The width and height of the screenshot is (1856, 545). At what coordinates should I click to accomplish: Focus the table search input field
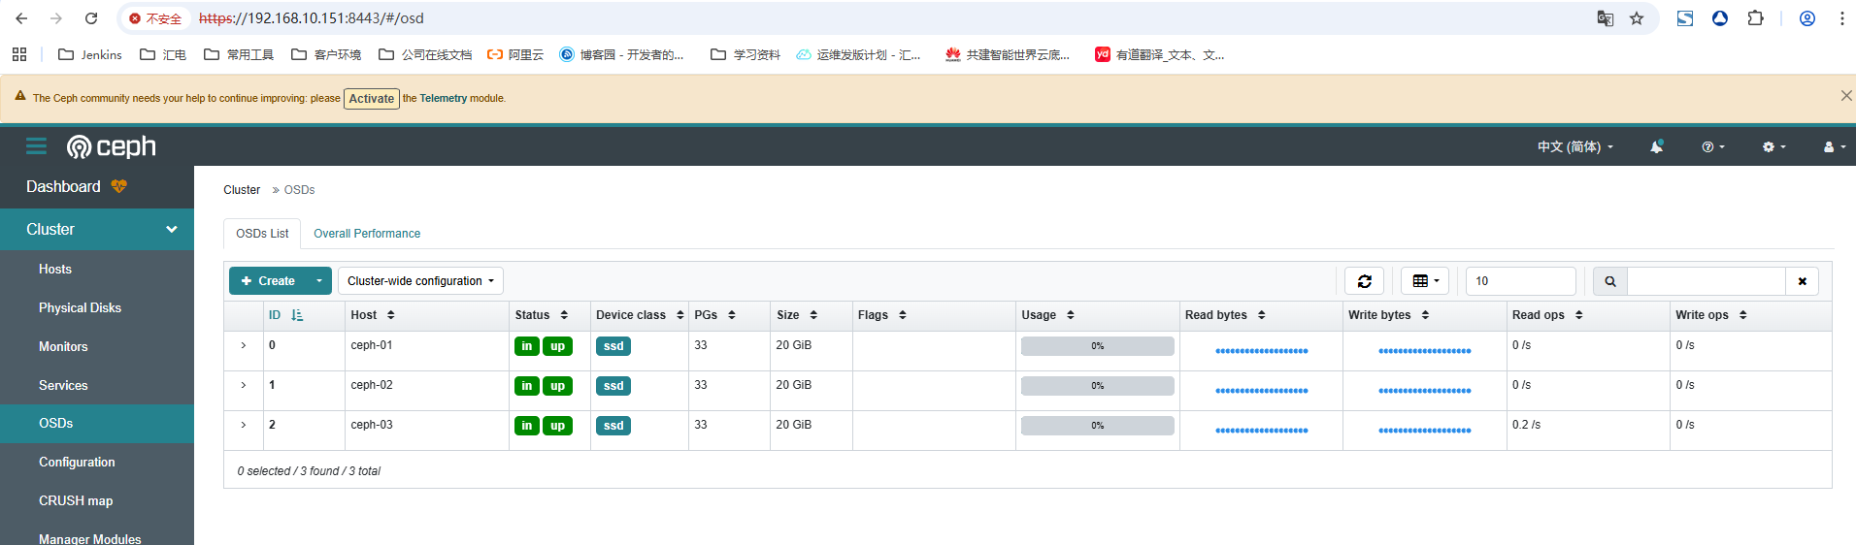tap(1707, 281)
